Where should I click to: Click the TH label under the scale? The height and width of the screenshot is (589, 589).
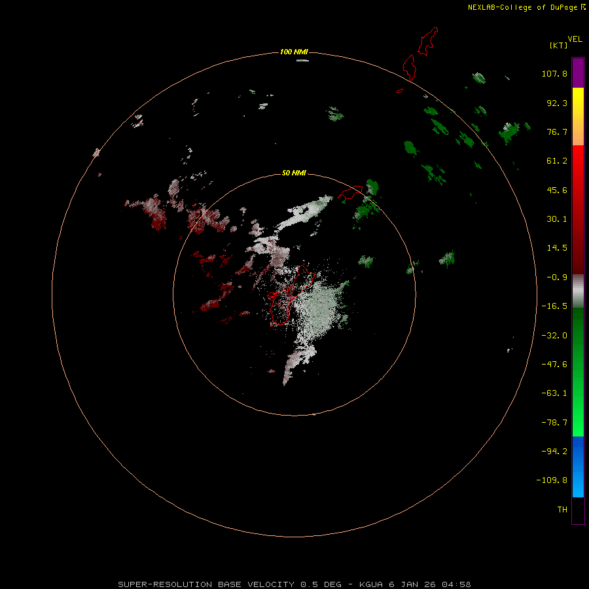(562, 510)
